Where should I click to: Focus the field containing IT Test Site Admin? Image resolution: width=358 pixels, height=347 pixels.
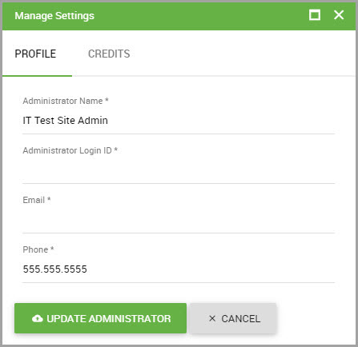[x=179, y=121]
